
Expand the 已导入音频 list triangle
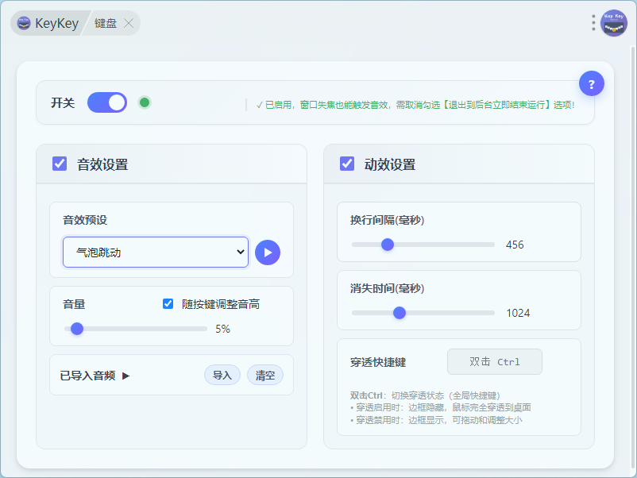point(126,376)
